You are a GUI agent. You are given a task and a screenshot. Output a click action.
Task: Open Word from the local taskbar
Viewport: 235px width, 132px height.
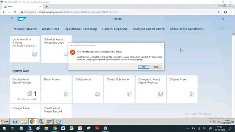(x=63, y=128)
